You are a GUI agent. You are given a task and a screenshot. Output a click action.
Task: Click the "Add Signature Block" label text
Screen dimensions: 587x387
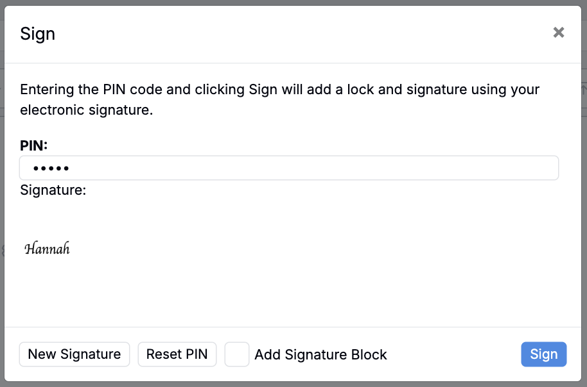[320, 355]
